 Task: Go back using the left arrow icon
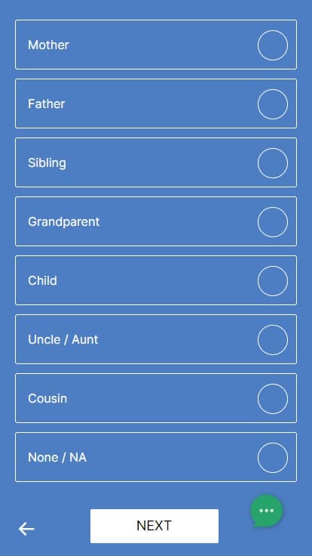pyautogui.click(x=26, y=529)
